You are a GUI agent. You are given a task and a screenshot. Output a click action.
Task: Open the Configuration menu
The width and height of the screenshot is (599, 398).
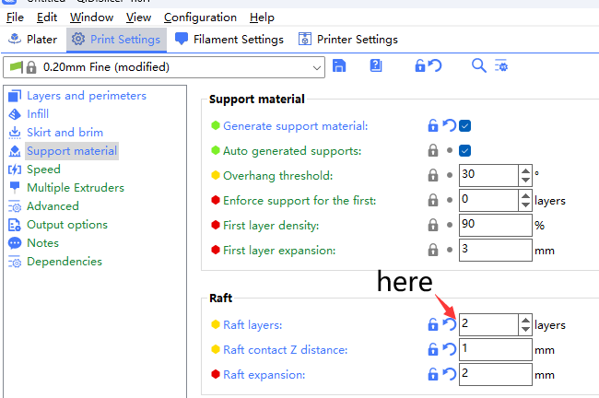(200, 18)
